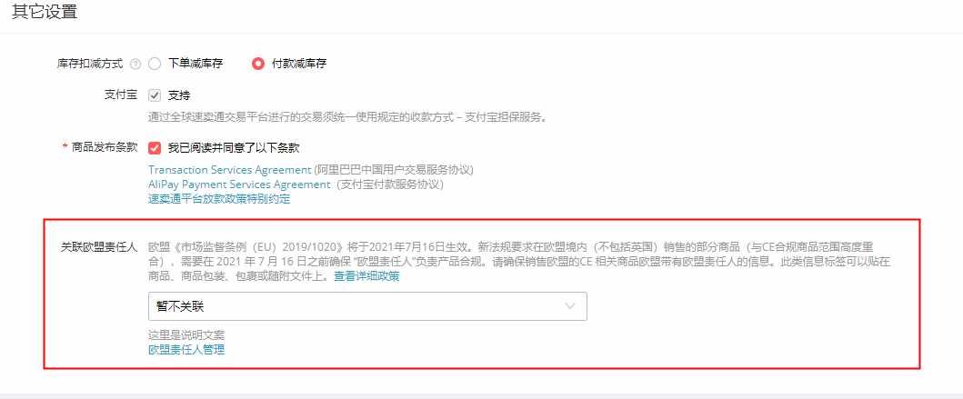Open the AliPay Payment Services Agreement link
Viewport: 963px width, 399px height.
239,185
